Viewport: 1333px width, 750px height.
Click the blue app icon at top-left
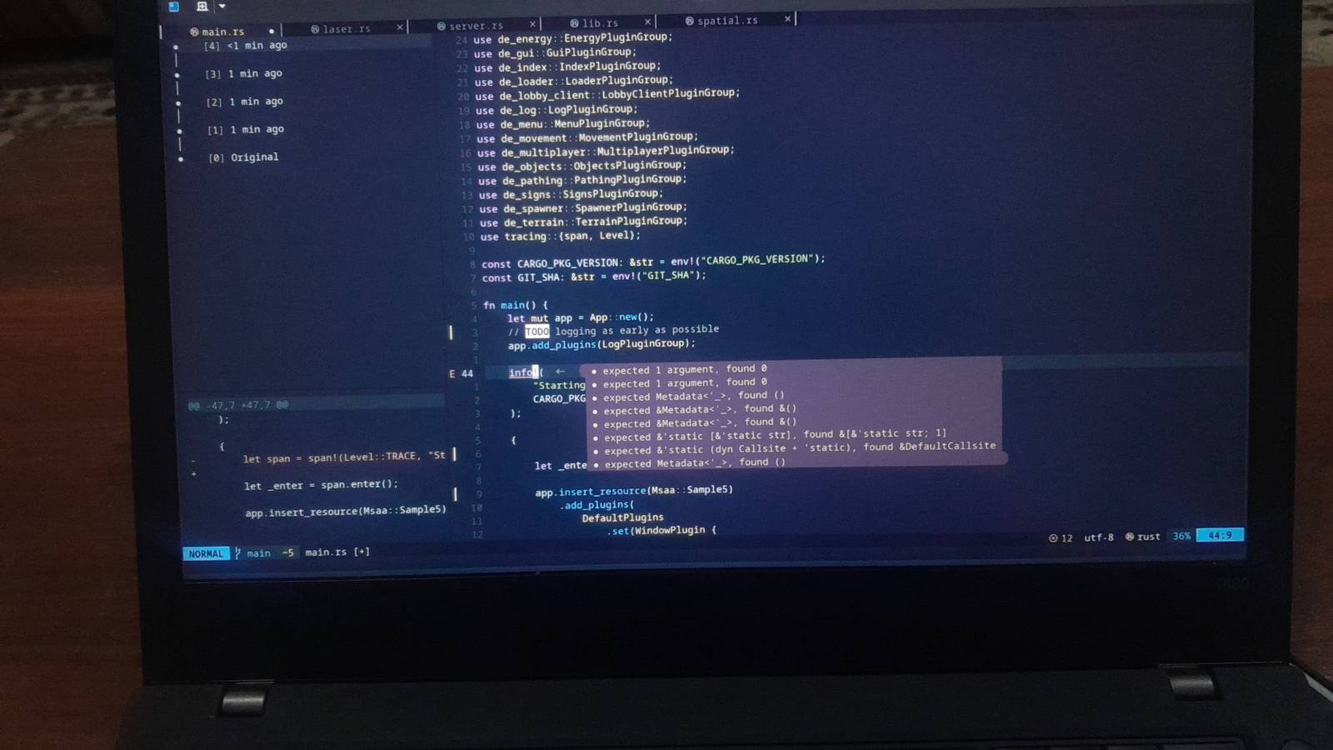pos(174,7)
